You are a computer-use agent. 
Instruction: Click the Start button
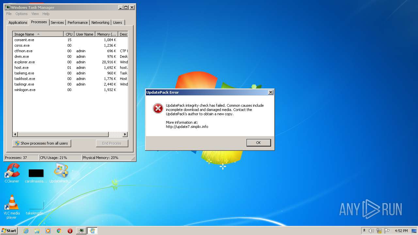point(9,231)
